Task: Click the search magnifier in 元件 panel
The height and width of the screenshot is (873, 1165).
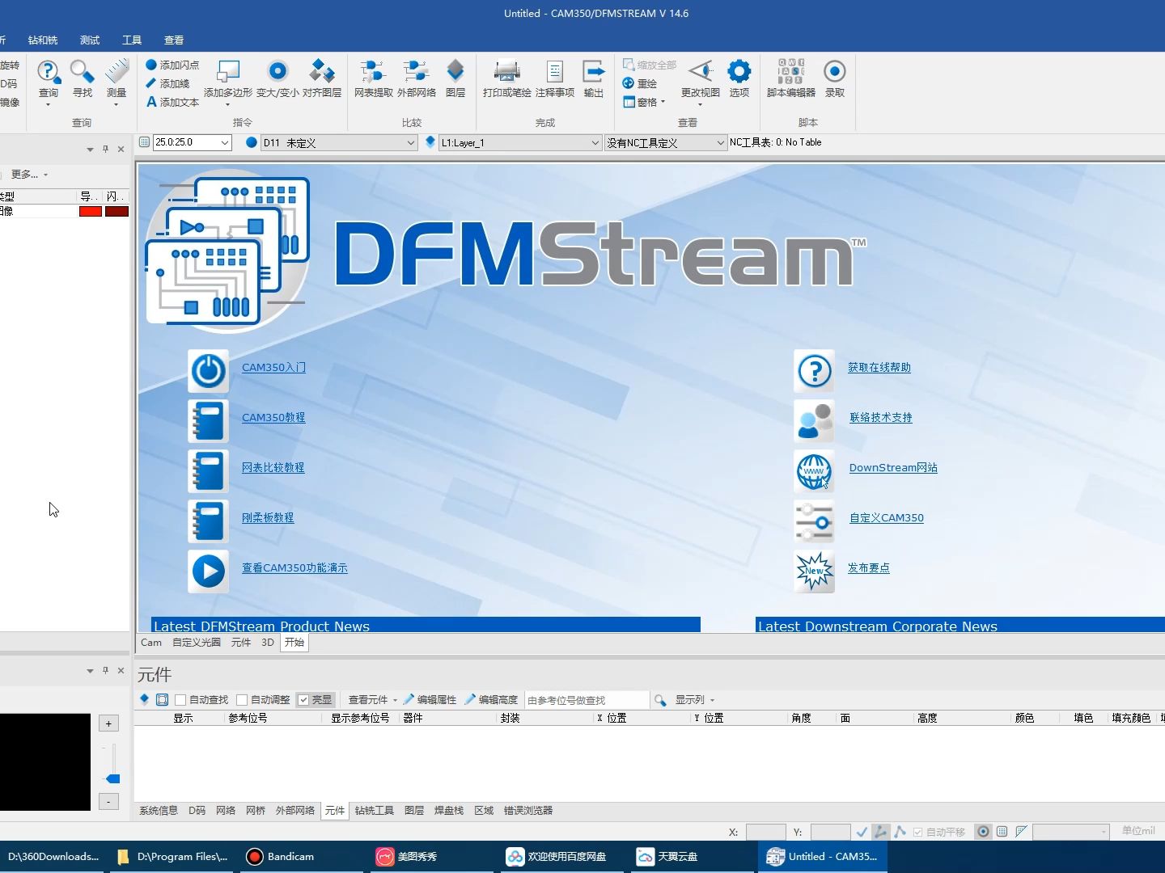Action: (660, 700)
